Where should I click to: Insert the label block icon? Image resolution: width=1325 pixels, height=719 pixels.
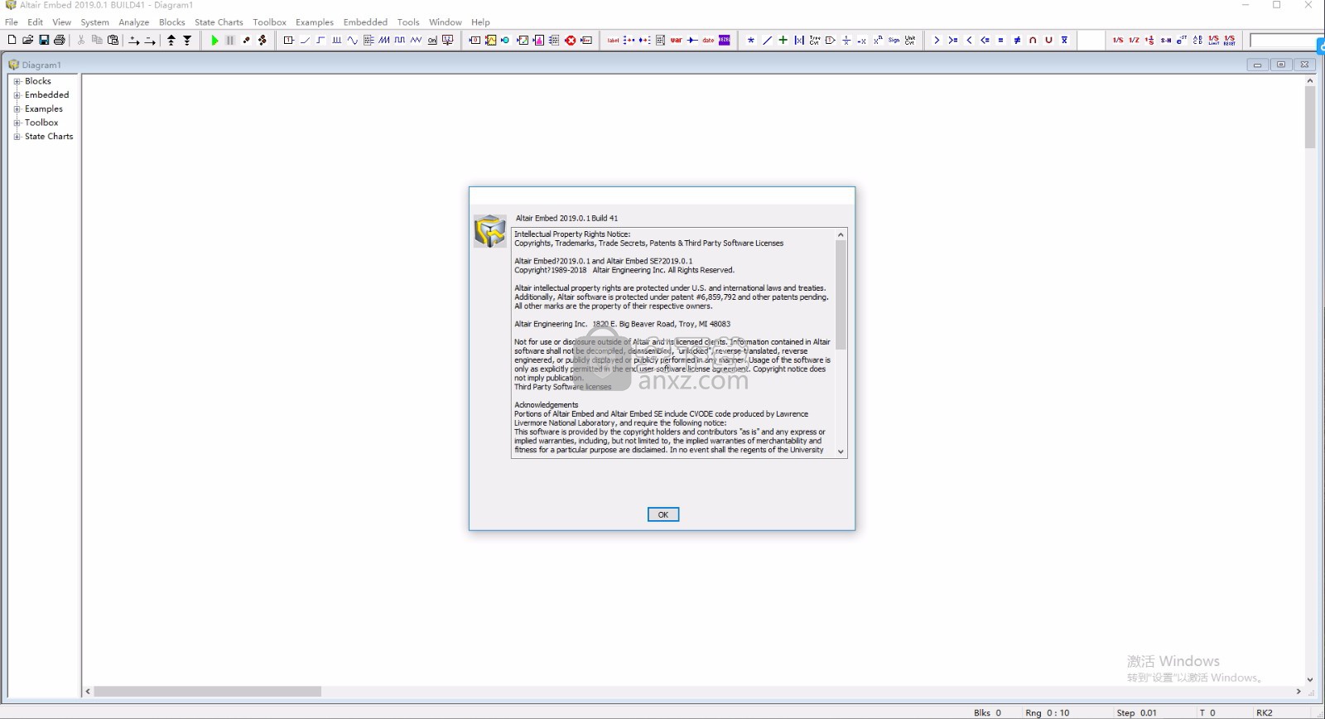[614, 40]
